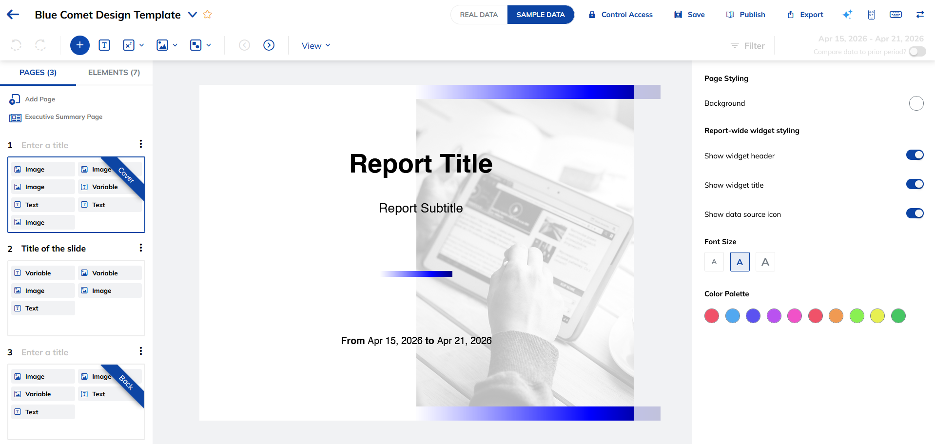Select the large font size
The height and width of the screenshot is (444, 935).
[765, 262]
